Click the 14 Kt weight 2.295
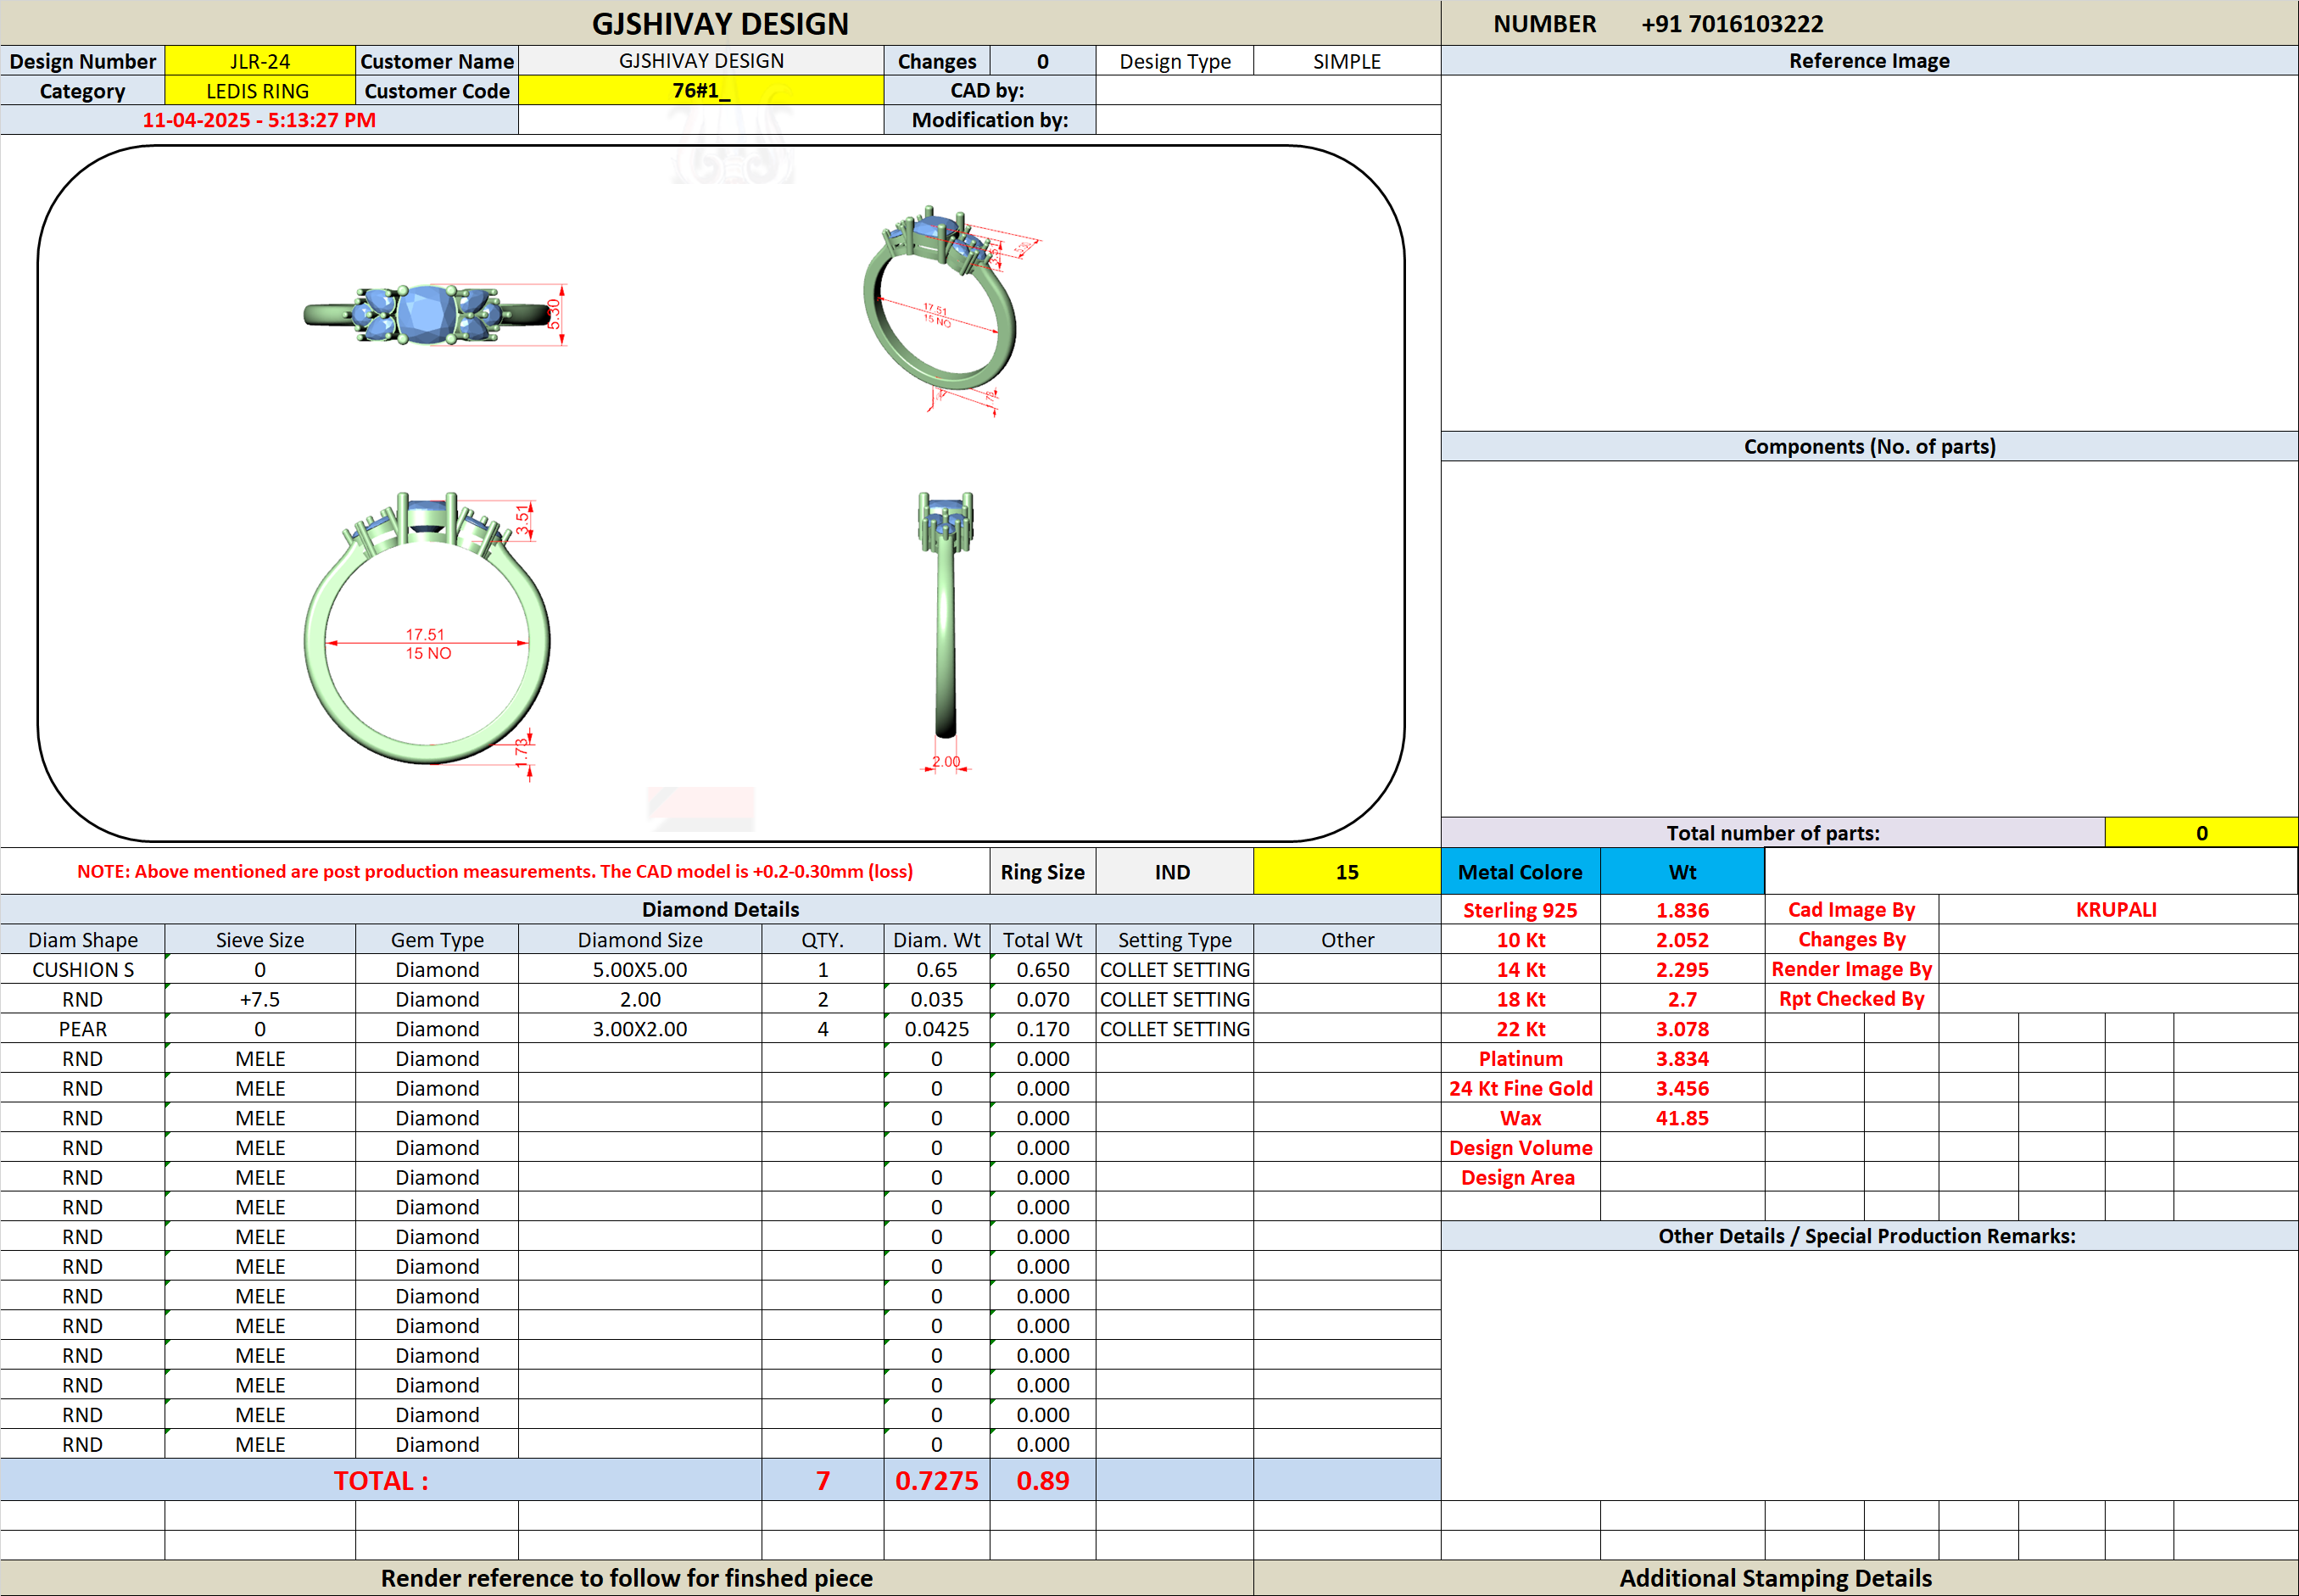 coord(1683,970)
